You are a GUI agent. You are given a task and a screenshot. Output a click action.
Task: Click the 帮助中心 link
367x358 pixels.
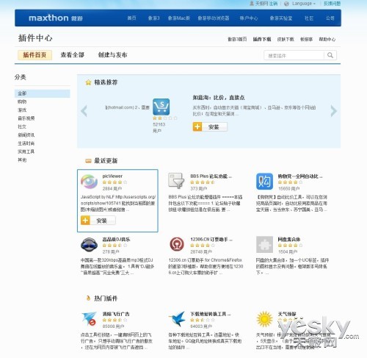pyautogui.click(x=327, y=39)
